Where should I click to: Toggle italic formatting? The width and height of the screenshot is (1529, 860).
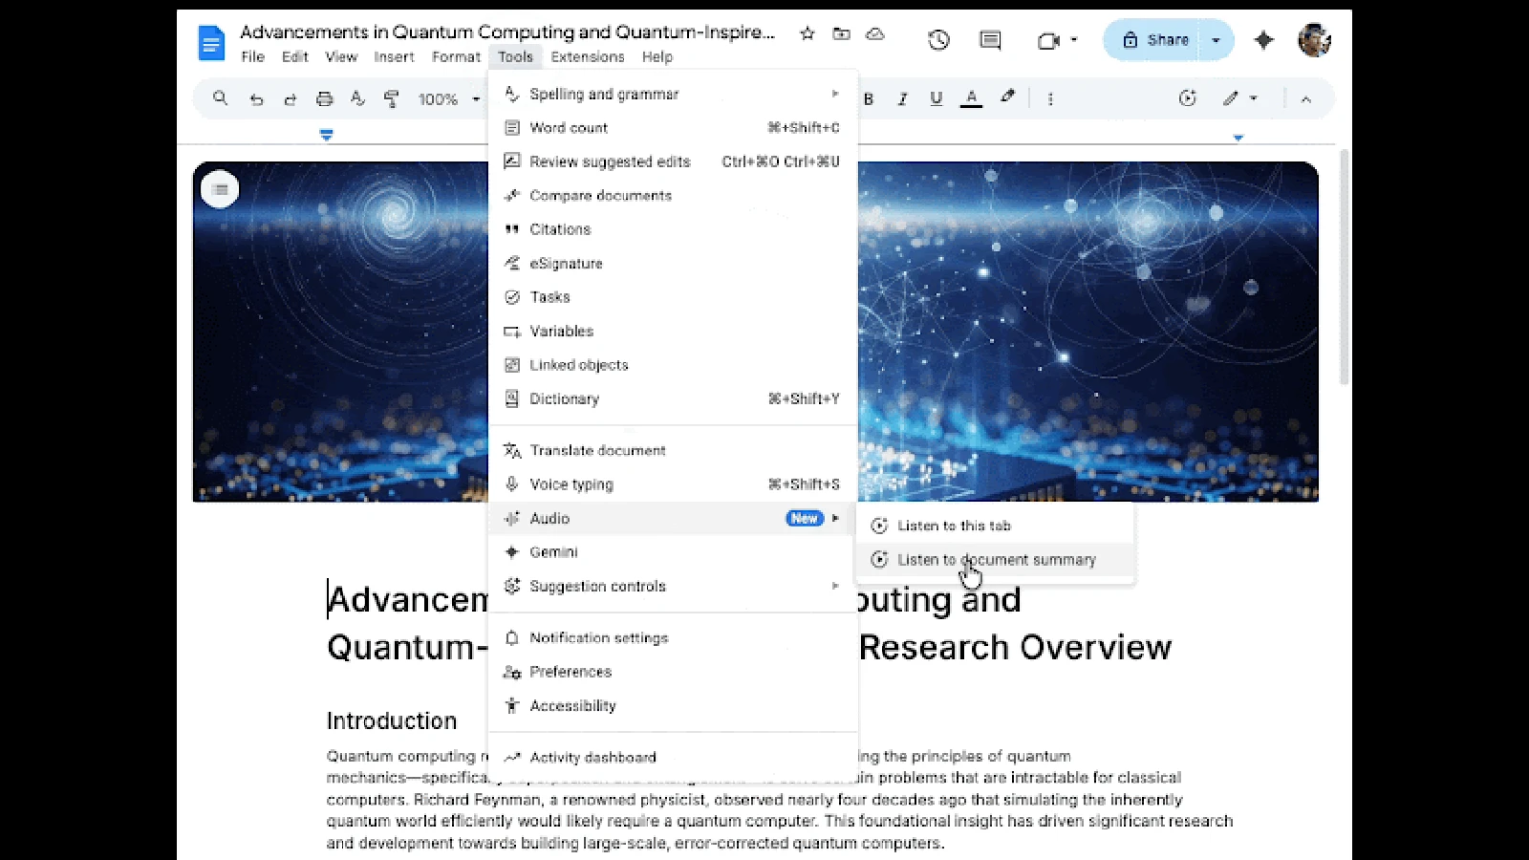[902, 98]
